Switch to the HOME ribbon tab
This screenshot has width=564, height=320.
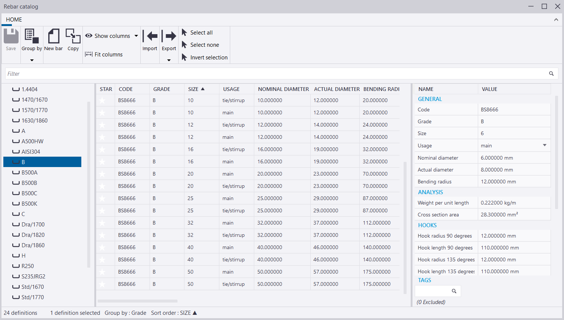pyautogui.click(x=14, y=20)
